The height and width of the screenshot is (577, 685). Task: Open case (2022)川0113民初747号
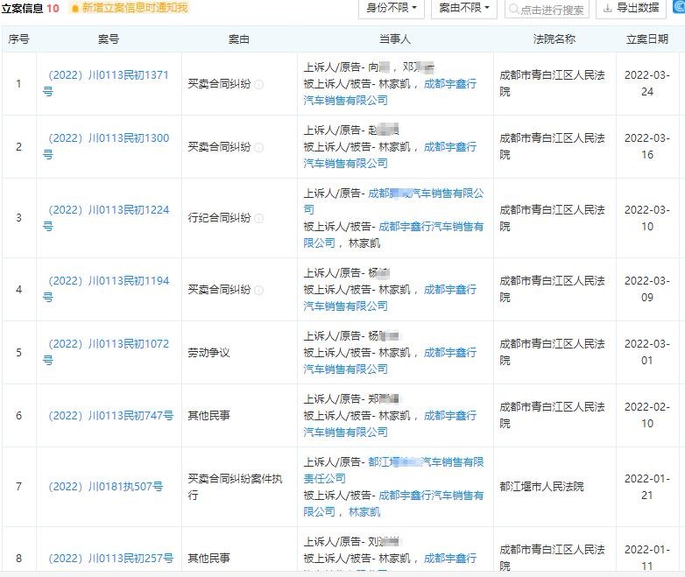[x=108, y=416]
